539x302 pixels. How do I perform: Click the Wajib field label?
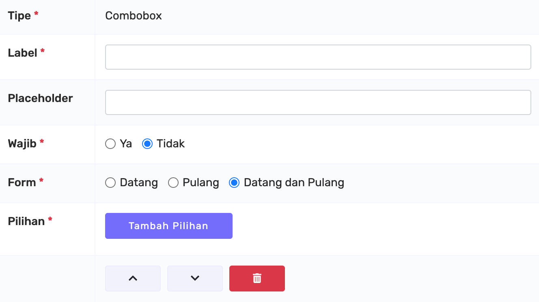point(22,144)
